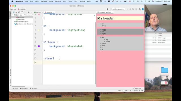This screenshot has width=181, height=101.
Task: Click the h1:hover selector text
Action: tap(49, 42)
